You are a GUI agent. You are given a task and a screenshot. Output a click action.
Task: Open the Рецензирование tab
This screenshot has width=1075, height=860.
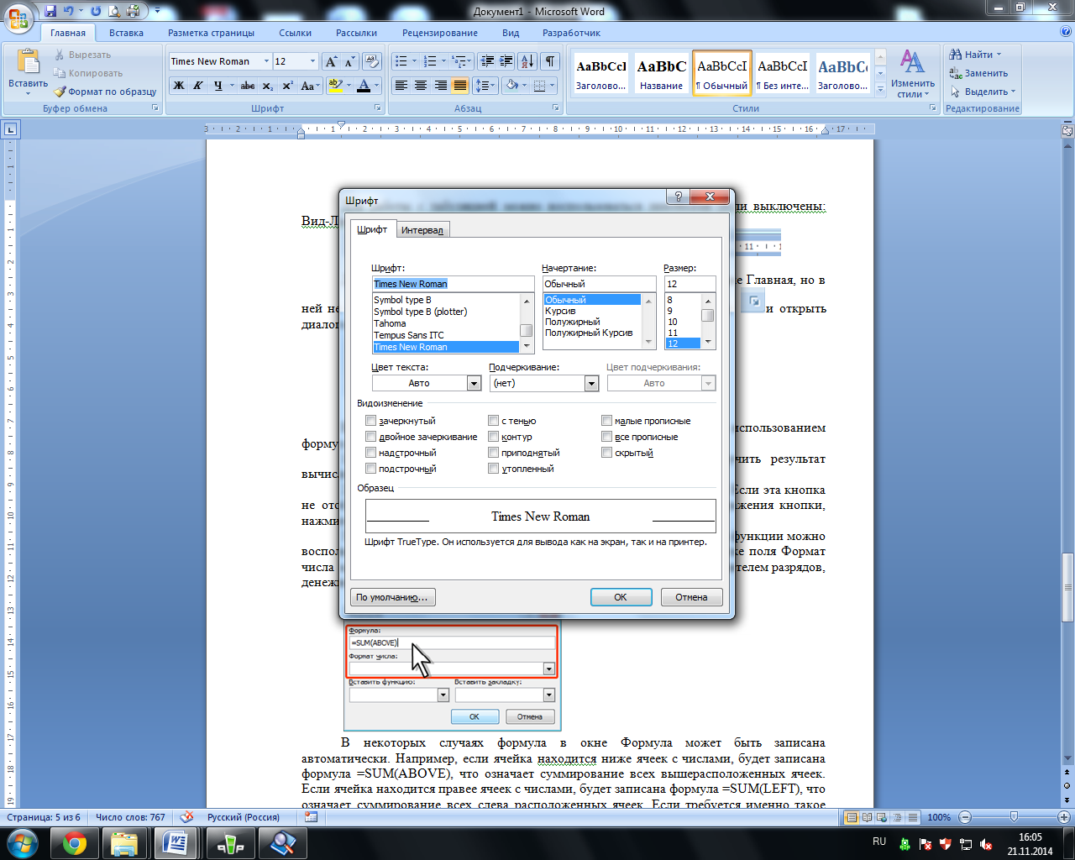439,33
